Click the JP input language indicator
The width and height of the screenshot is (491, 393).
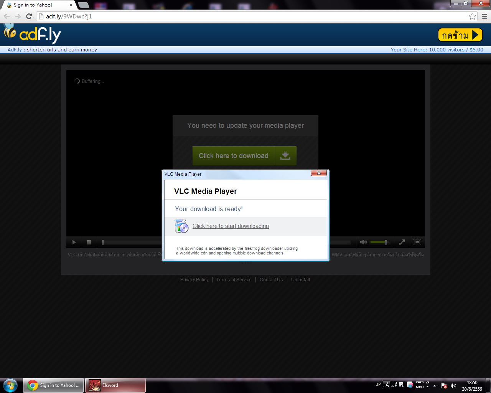379,385
